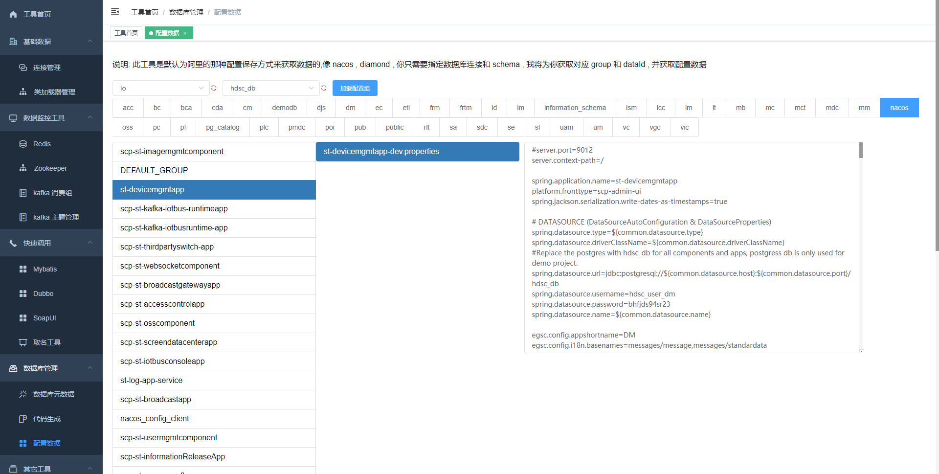Select scp-st-informationReleaseApp group row
939x474 pixels.
coord(214,457)
